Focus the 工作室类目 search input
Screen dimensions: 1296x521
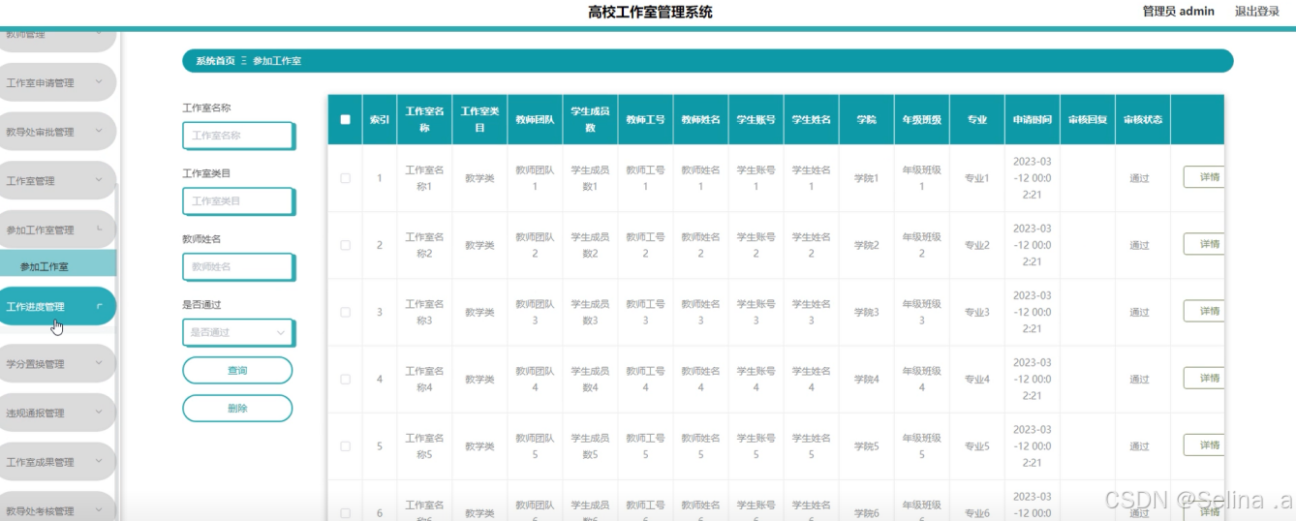[x=238, y=201]
